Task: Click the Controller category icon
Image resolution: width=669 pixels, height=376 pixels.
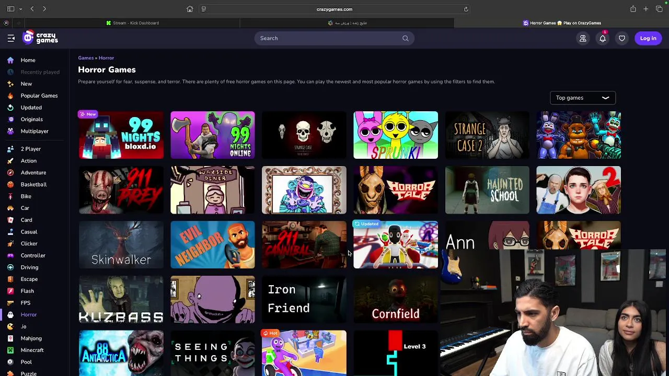Action: [x=10, y=255]
